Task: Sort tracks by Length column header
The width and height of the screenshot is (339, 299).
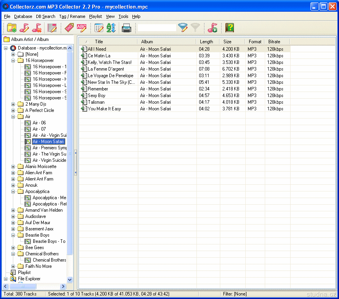Action: click(207, 42)
